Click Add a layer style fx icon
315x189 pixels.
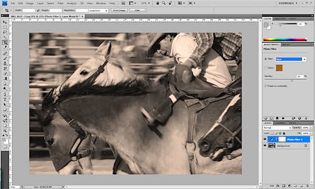(278, 186)
